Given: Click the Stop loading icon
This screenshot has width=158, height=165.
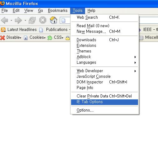Looking at the screenshot, I should (x=43, y=20).
